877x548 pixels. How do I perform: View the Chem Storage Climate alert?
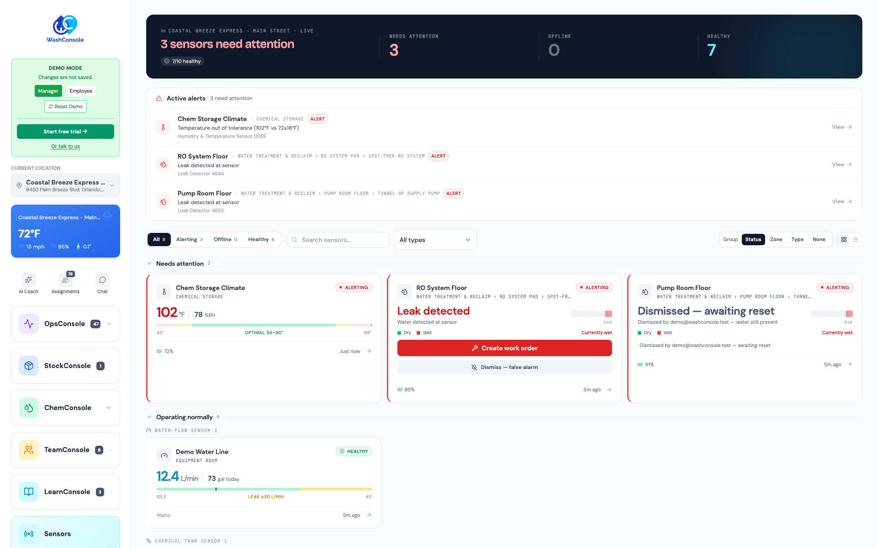click(842, 127)
